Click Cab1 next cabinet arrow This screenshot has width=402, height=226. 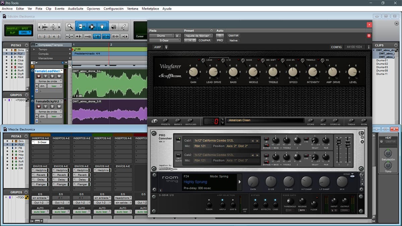[x=257, y=141]
